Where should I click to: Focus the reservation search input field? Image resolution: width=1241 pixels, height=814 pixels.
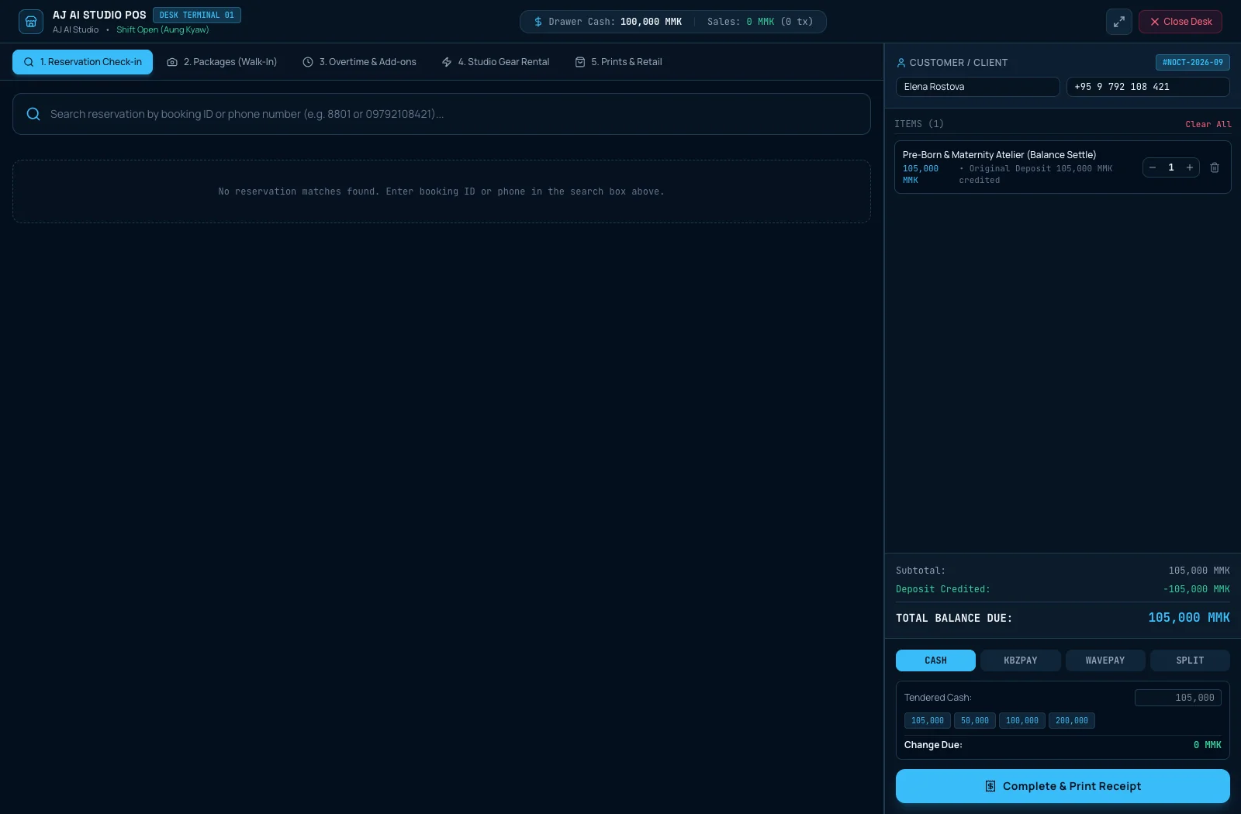click(x=441, y=114)
